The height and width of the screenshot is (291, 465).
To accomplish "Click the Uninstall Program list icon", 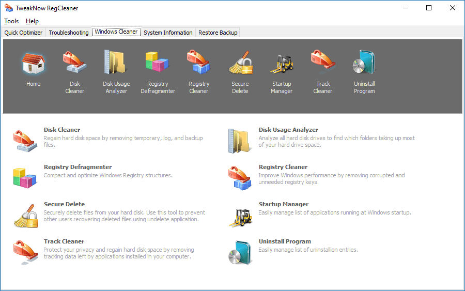I will pyautogui.click(x=240, y=252).
